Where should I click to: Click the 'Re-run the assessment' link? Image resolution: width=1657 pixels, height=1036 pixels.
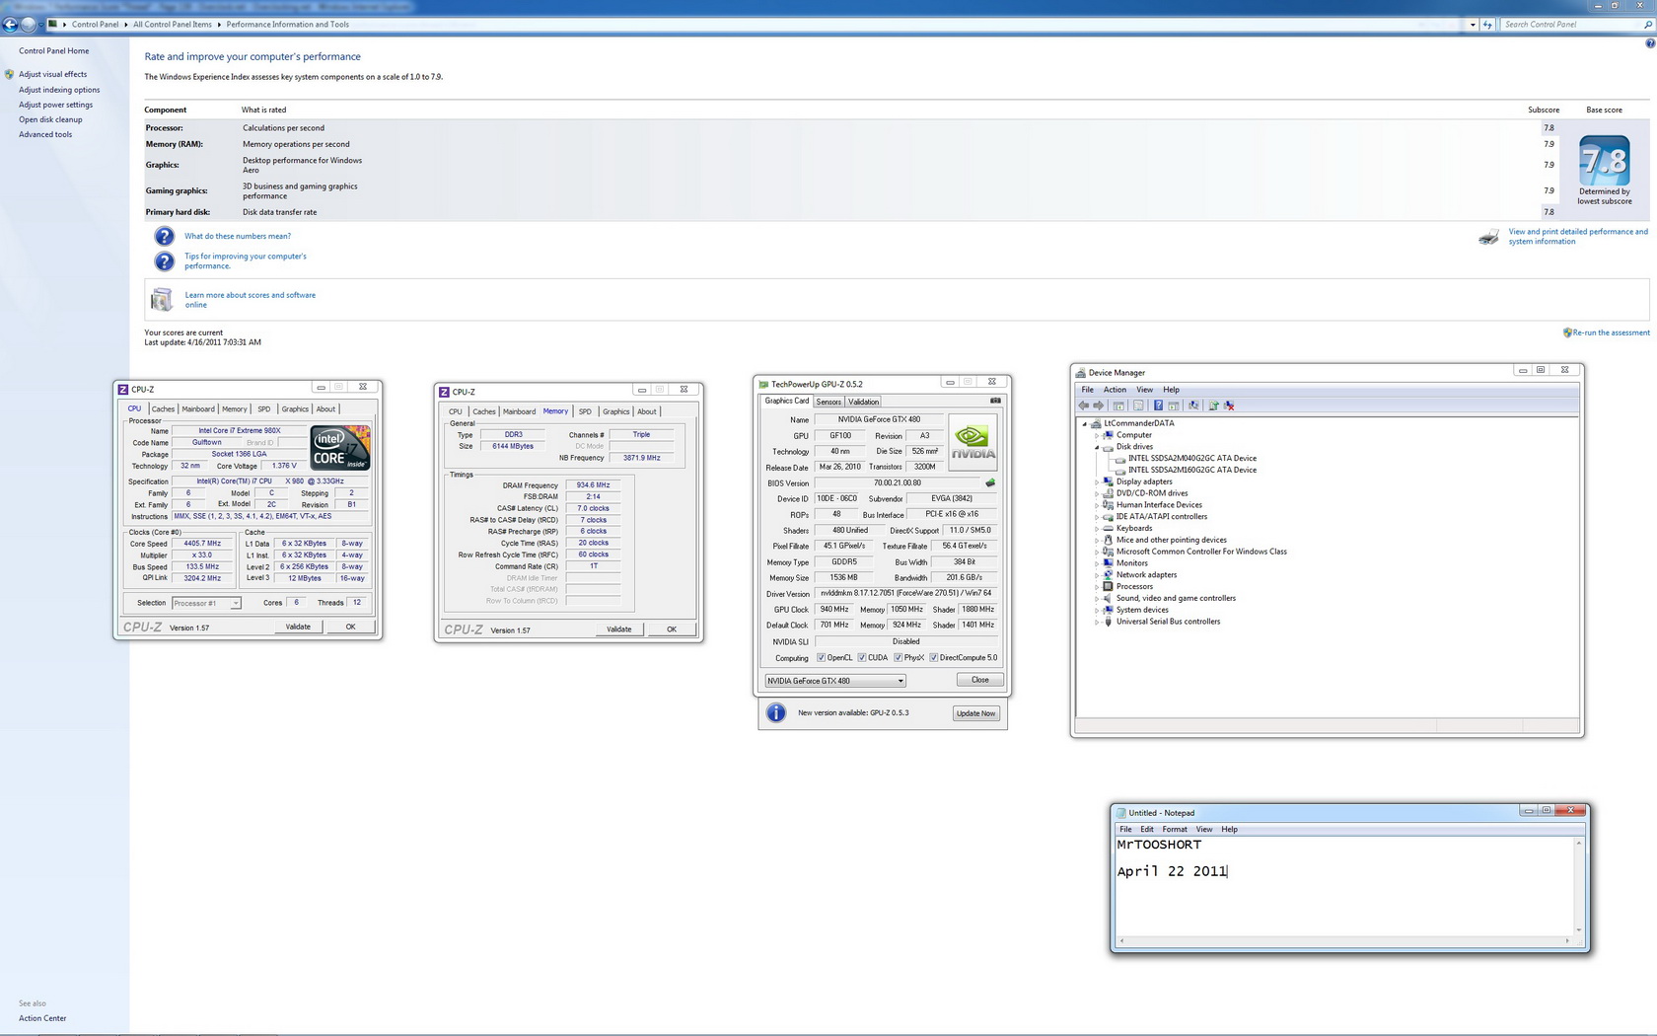pyautogui.click(x=1611, y=333)
